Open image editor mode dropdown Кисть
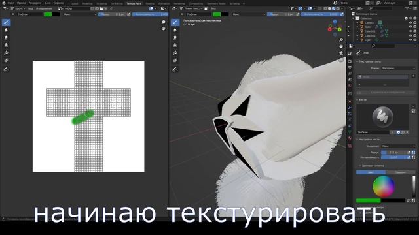Viewport: 419px width, 235px height. point(18,8)
